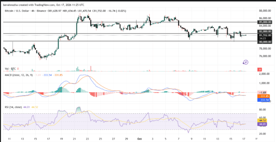This screenshot has width=276, height=142.
Task: Click the candle countdown timer 34:23
Action: click(x=262, y=38)
